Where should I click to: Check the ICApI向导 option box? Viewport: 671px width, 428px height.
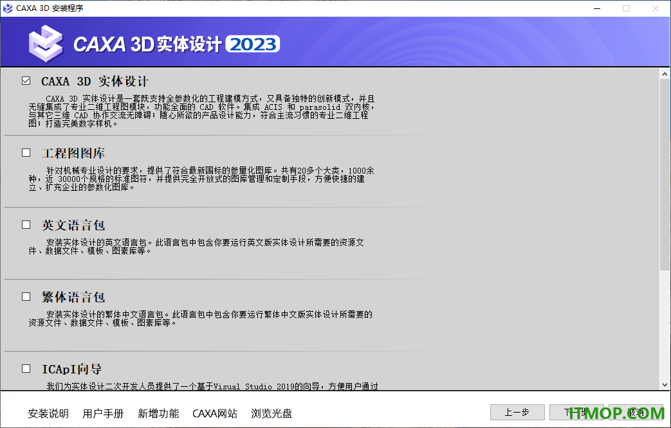click(26, 368)
